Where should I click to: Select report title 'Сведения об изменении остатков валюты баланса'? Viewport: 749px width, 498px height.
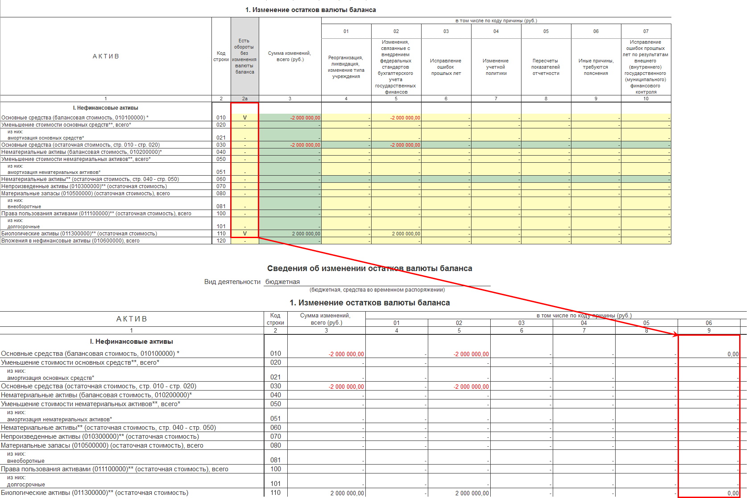point(370,268)
